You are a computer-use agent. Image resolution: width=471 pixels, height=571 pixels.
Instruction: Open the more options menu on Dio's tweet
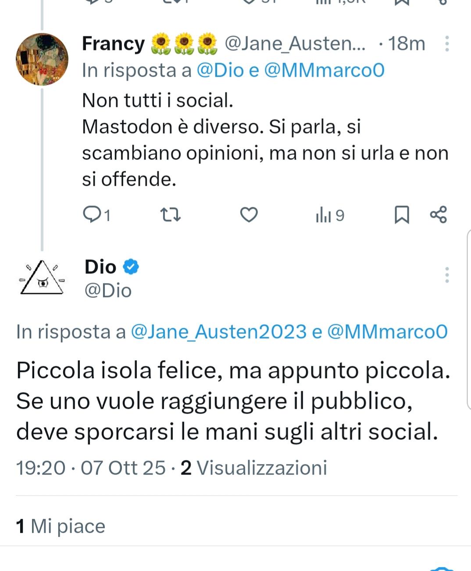(446, 275)
